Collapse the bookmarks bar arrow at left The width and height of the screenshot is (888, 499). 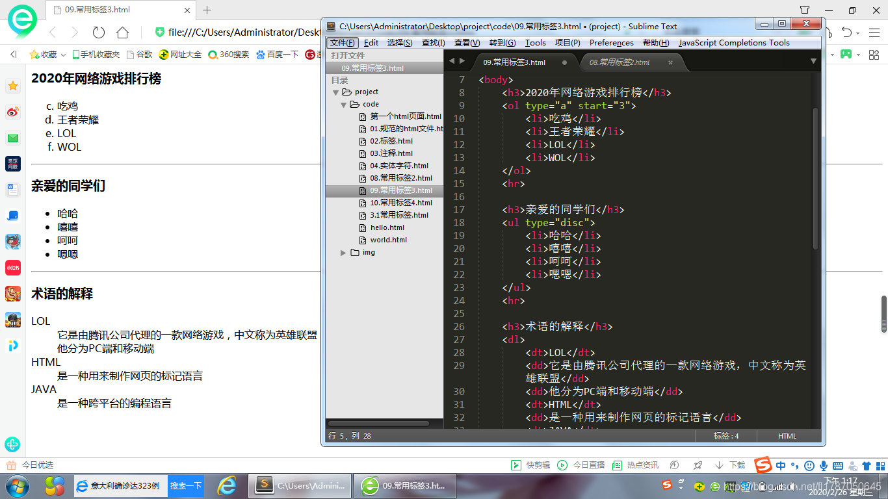tap(14, 55)
